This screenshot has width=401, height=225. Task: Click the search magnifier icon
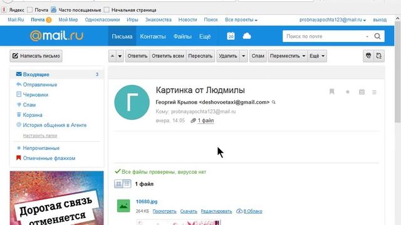coord(377,36)
